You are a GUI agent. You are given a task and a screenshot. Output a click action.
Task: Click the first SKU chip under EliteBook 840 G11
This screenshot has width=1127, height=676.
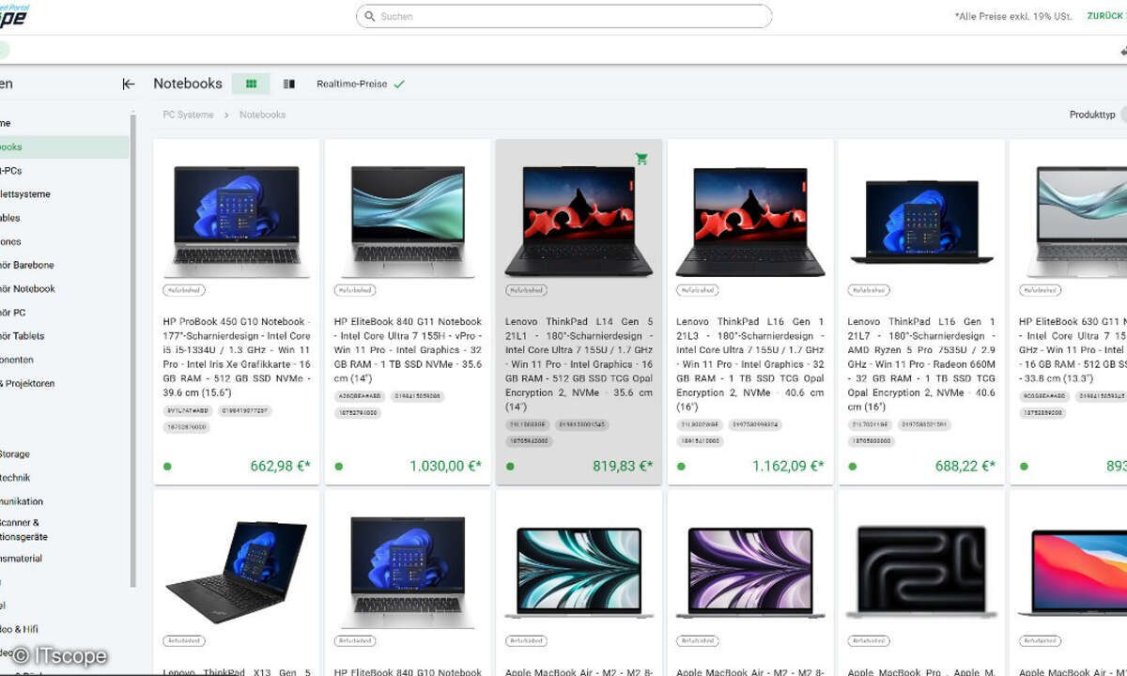(x=359, y=397)
